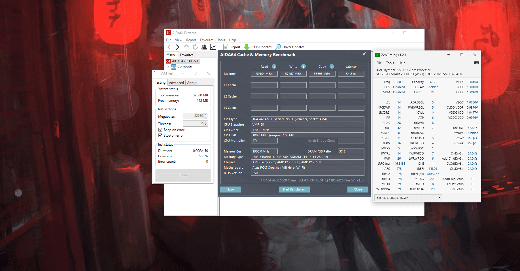The height and width of the screenshot is (271, 520).
Task: Click the Report toolbar icon
Action: (x=226, y=47)
